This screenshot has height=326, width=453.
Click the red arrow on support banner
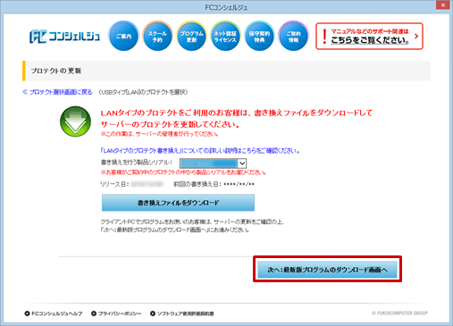416,36
